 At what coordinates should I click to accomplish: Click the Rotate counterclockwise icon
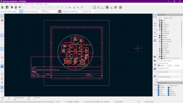pyautogui.click(x=62, y=7)
